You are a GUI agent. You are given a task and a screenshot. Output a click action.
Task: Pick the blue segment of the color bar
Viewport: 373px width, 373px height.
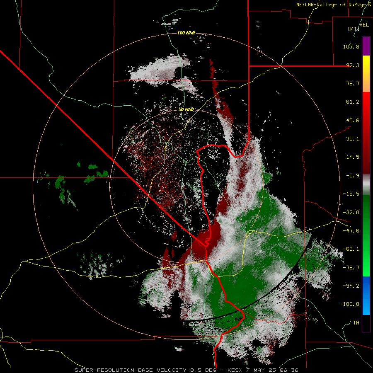click(366, 295)
